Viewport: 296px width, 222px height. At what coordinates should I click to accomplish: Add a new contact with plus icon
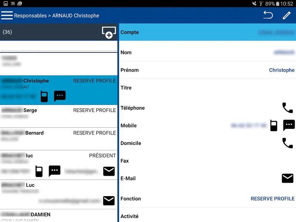[109, 33]
